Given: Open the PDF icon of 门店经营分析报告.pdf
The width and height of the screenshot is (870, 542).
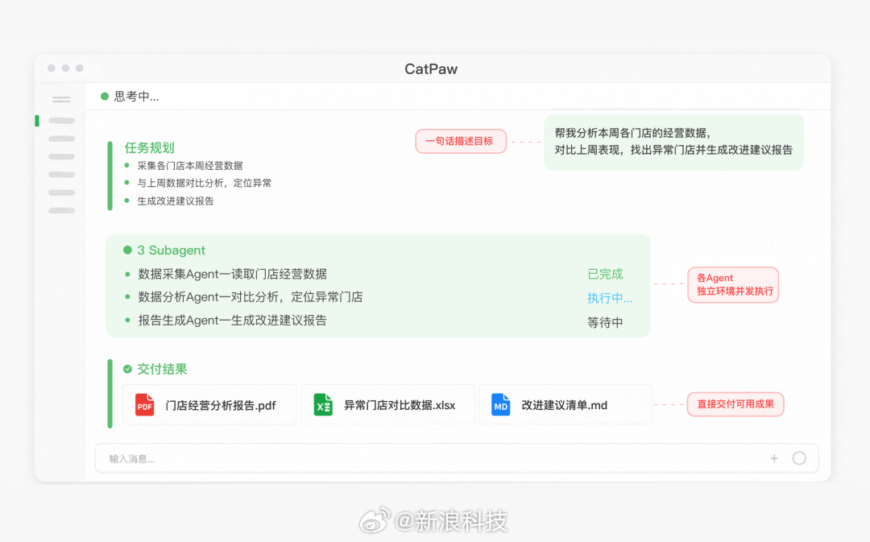Looking at the screenshot, I should [145, 405].
